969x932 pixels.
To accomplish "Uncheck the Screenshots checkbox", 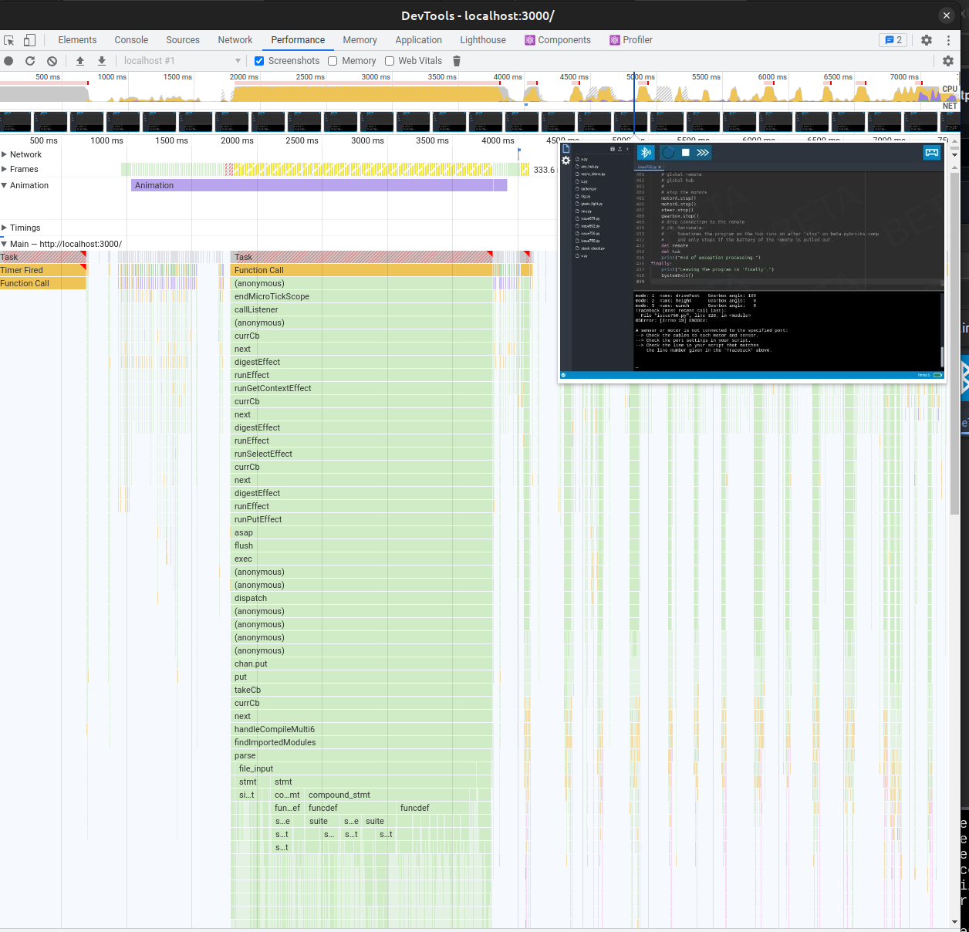I will (x=259, y=60).
